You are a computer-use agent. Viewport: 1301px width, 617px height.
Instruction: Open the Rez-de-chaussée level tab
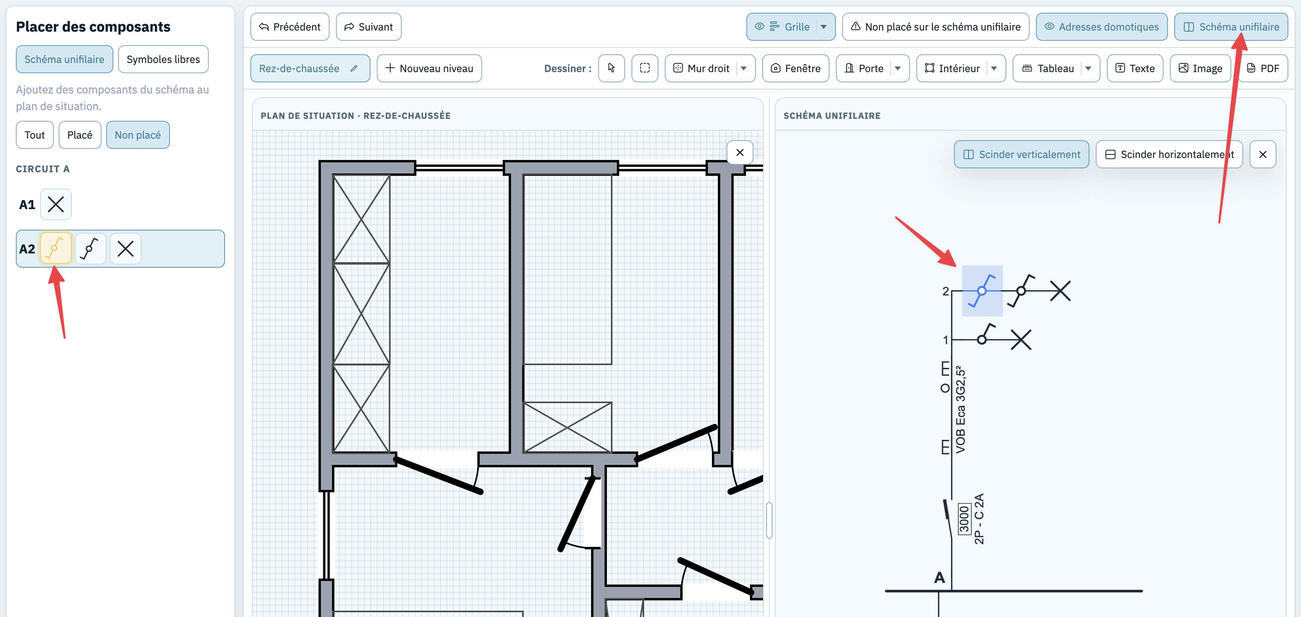click(x=310, y=68)
